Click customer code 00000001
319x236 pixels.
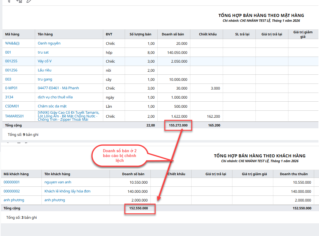[x=12, y=182]
